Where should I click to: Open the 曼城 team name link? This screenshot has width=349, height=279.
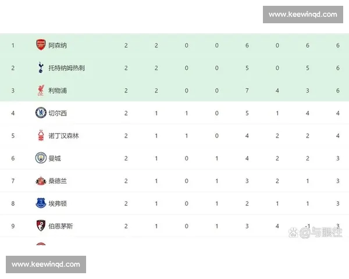(55, 158)
